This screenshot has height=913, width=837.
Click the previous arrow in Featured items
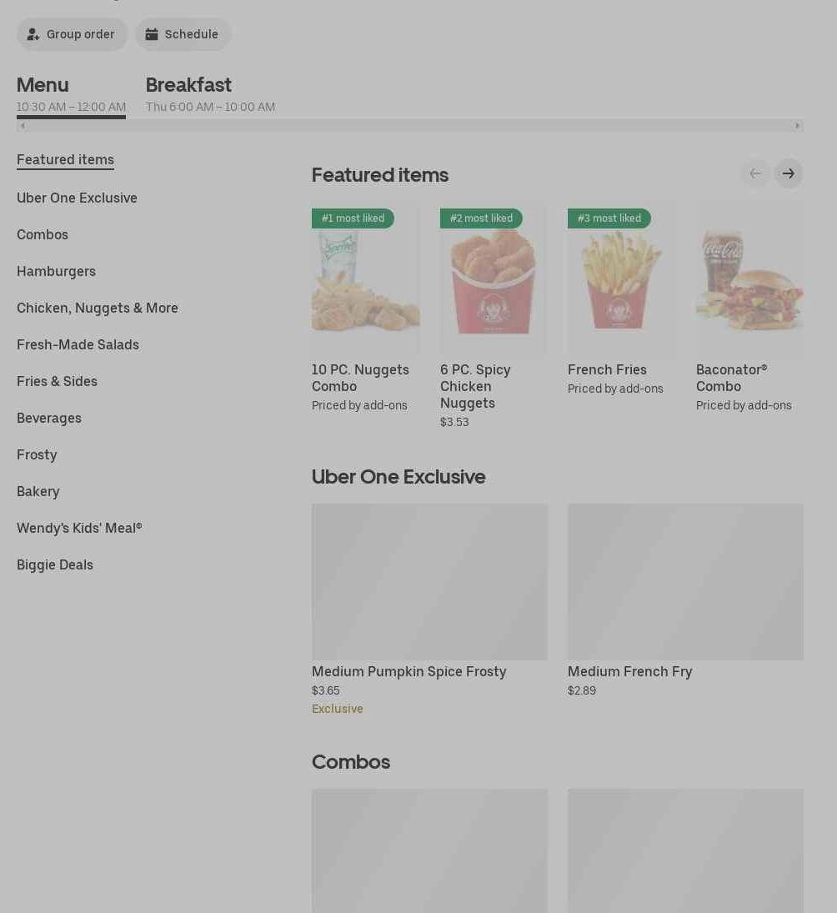click(755, 173)
